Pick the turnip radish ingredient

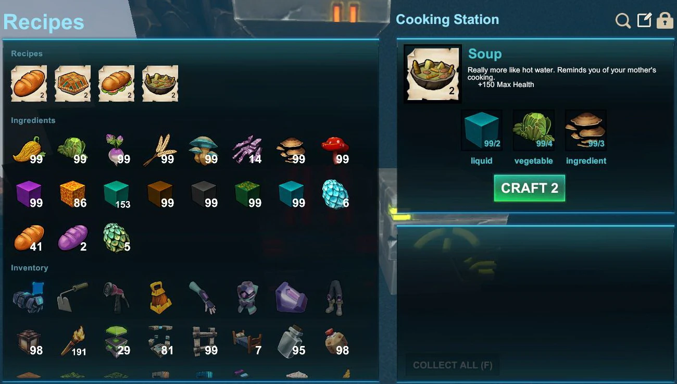tap(117, 150)
